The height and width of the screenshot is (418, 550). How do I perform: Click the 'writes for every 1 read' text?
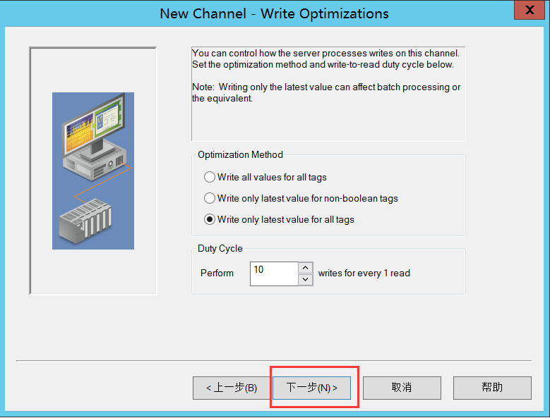click(364, 273)
